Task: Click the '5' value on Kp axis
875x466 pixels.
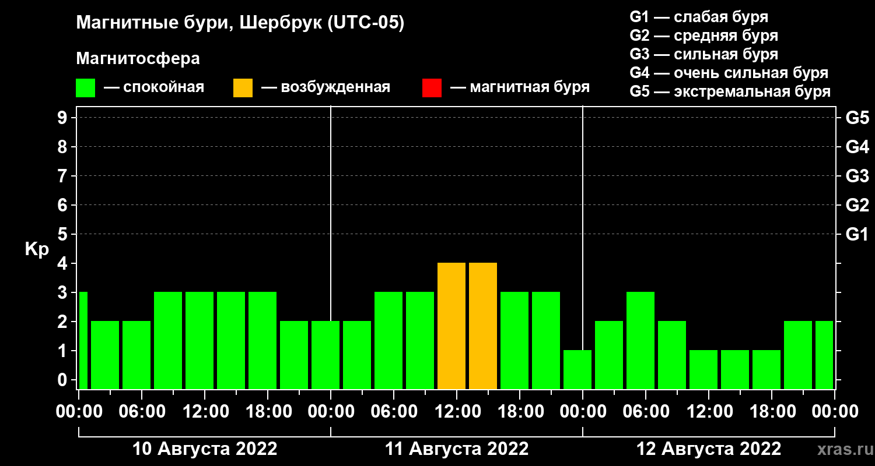Action: [64, 234]
